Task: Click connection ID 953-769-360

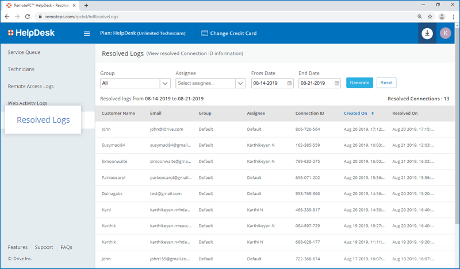Action: (x=308, y=194)
